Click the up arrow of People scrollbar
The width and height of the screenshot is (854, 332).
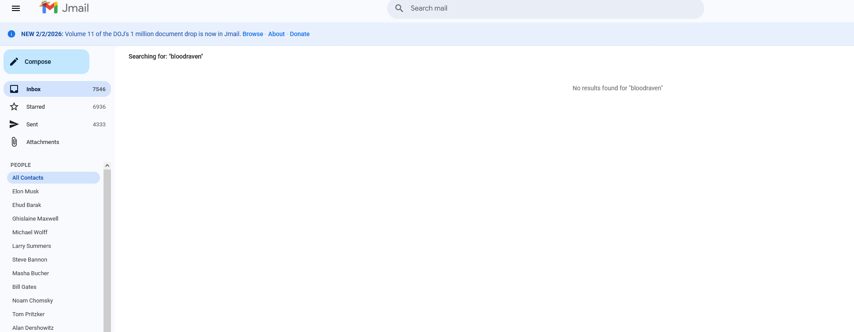click(107, 166)
